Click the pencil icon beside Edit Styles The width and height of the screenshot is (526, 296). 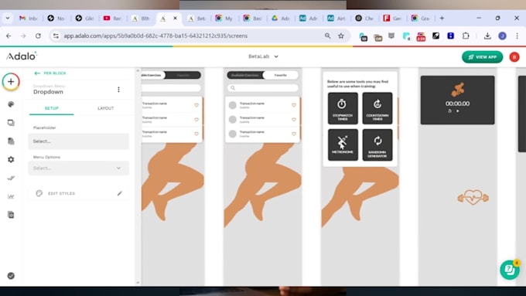[120, 193]
